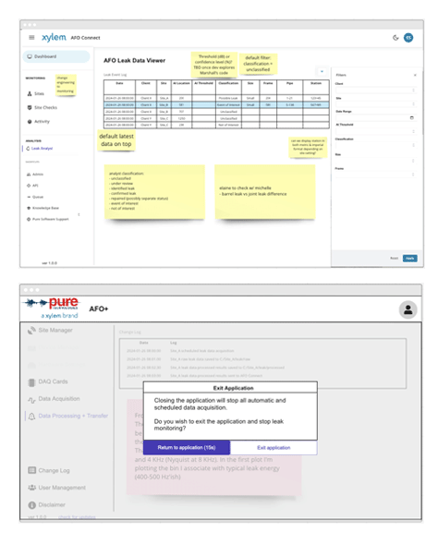Open Pure Software Support item
This screenshot has height=544, width=438.
coord(47,219)
